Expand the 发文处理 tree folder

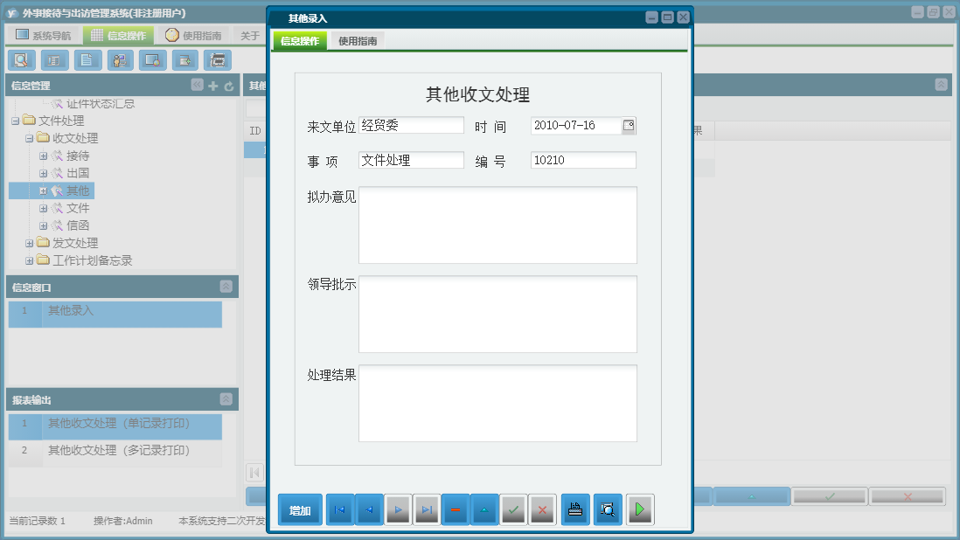pyautogui.click(x=29, y=243)
